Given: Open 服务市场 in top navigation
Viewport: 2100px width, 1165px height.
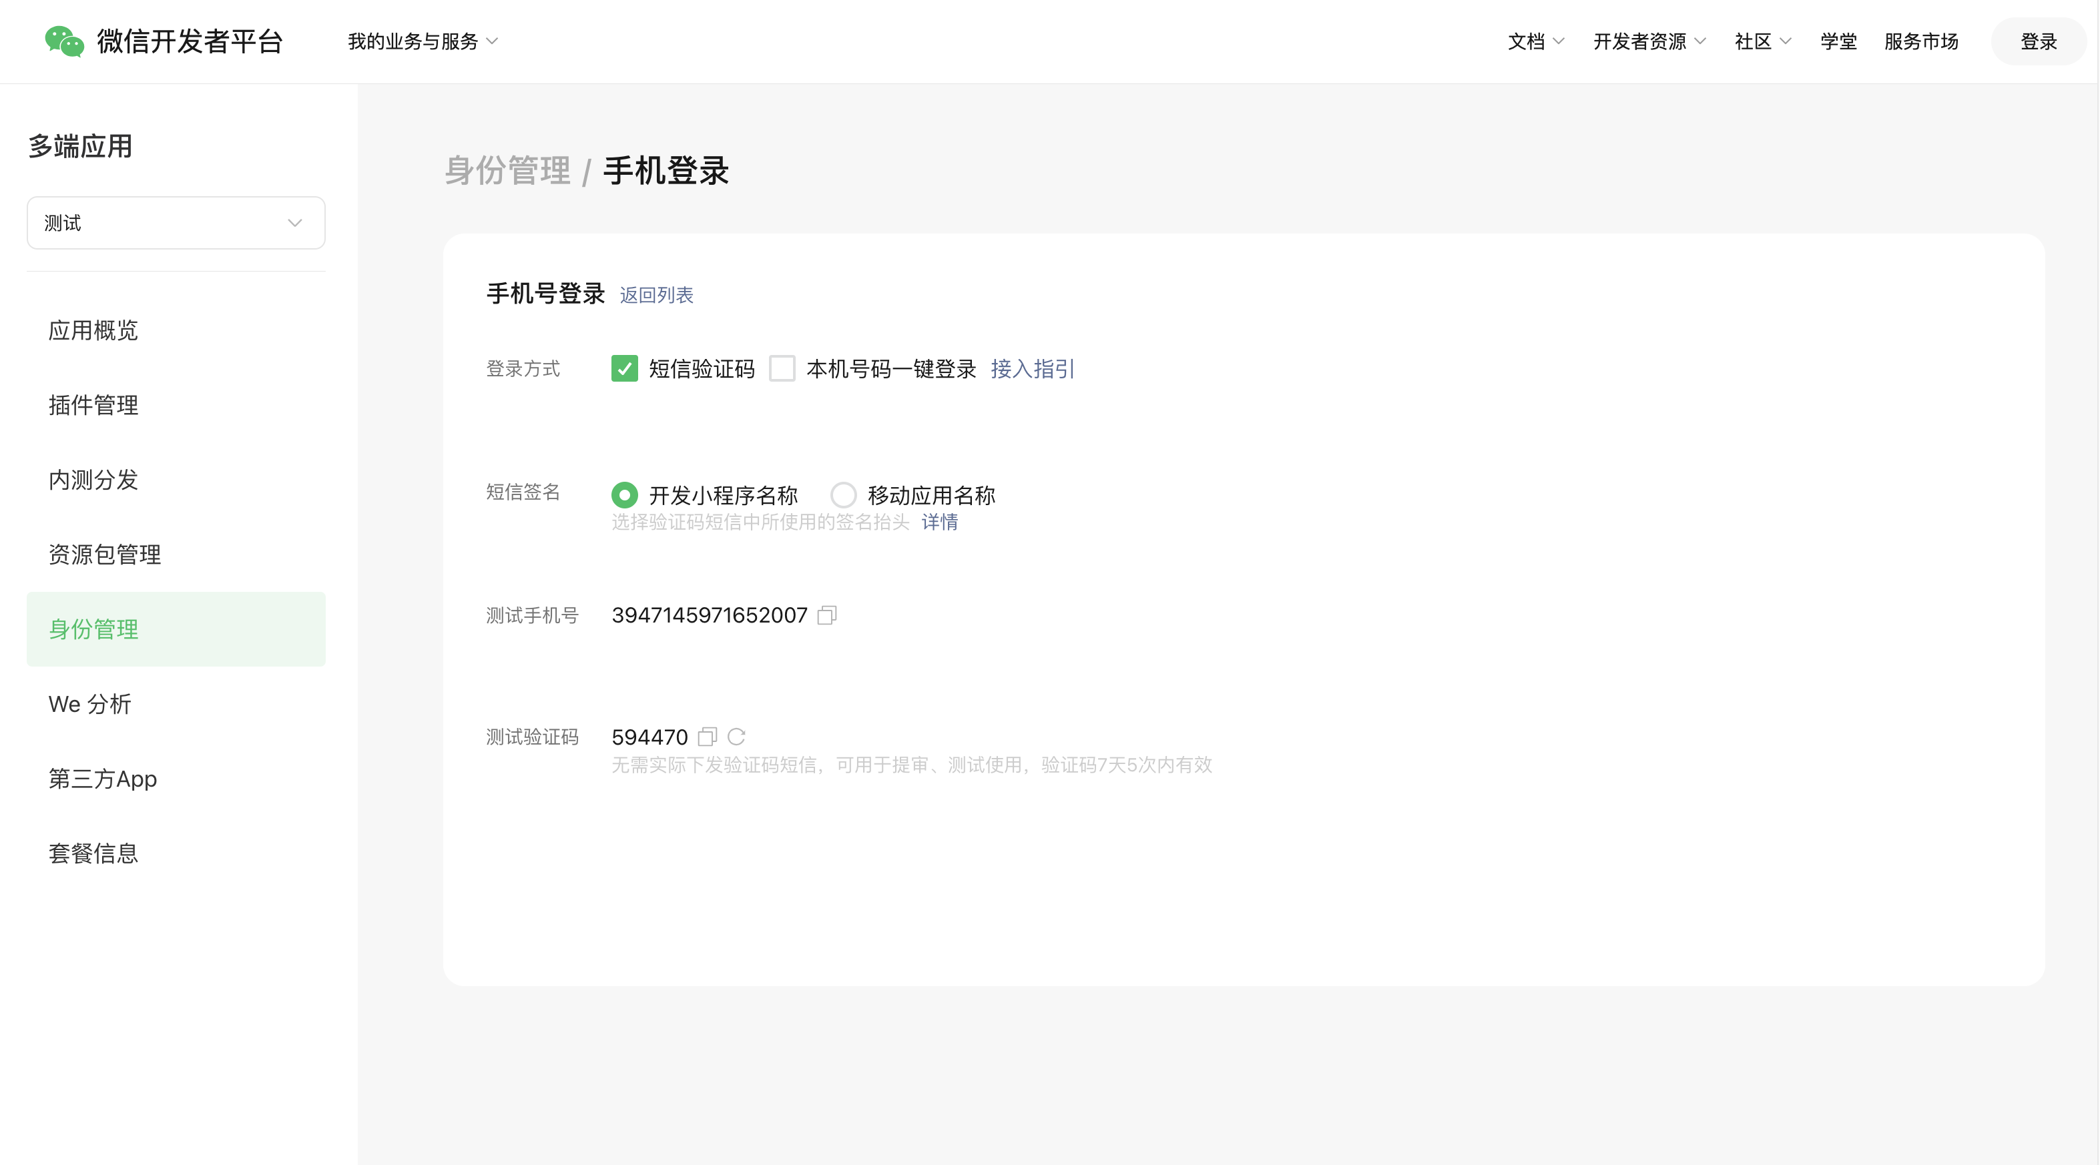Looking at the screenshot, I should tap(1920, 41).
